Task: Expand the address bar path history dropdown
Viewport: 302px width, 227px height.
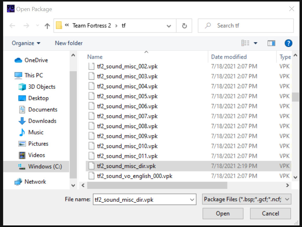Action: point(169,26)
